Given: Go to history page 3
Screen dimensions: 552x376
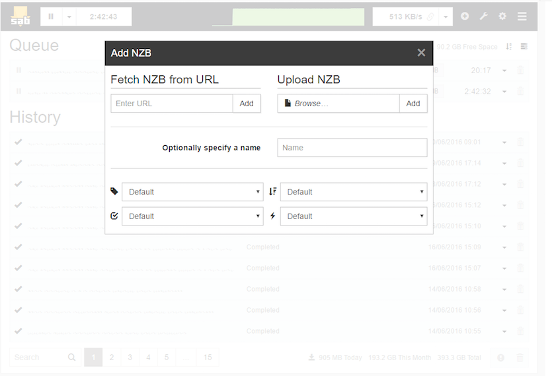Looking at the screenshot, I should tap(130, 358).
